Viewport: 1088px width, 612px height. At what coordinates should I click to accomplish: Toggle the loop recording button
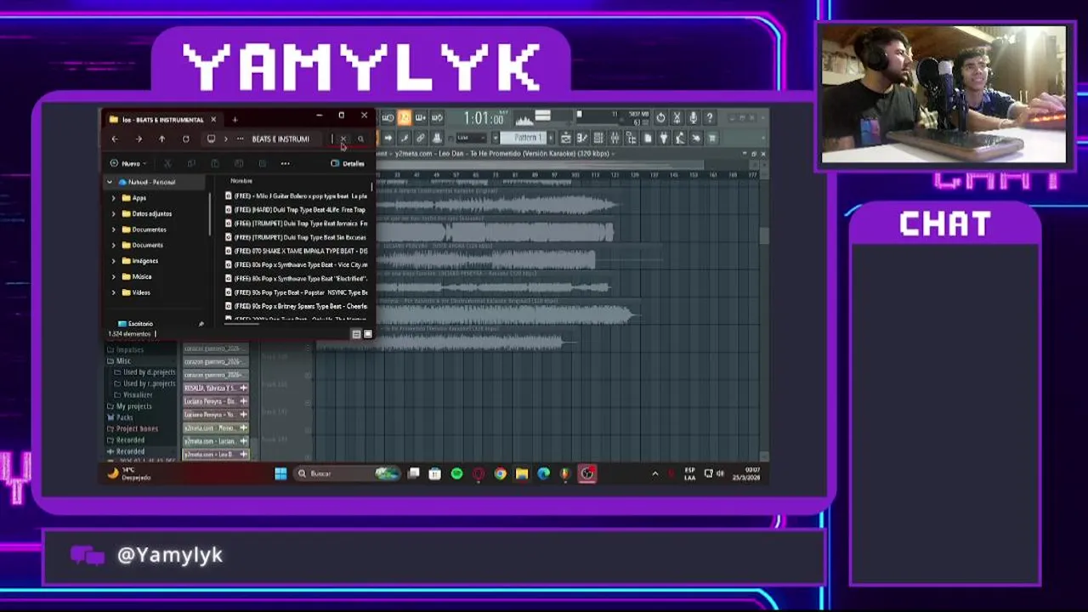click(x=436, y=118)
